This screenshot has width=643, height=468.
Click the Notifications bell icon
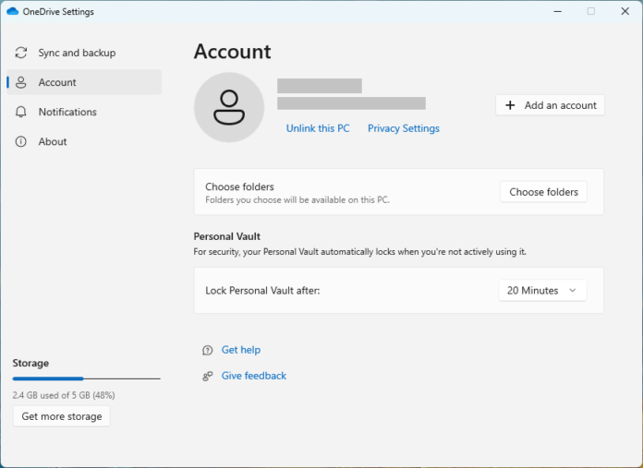[21, 112]
